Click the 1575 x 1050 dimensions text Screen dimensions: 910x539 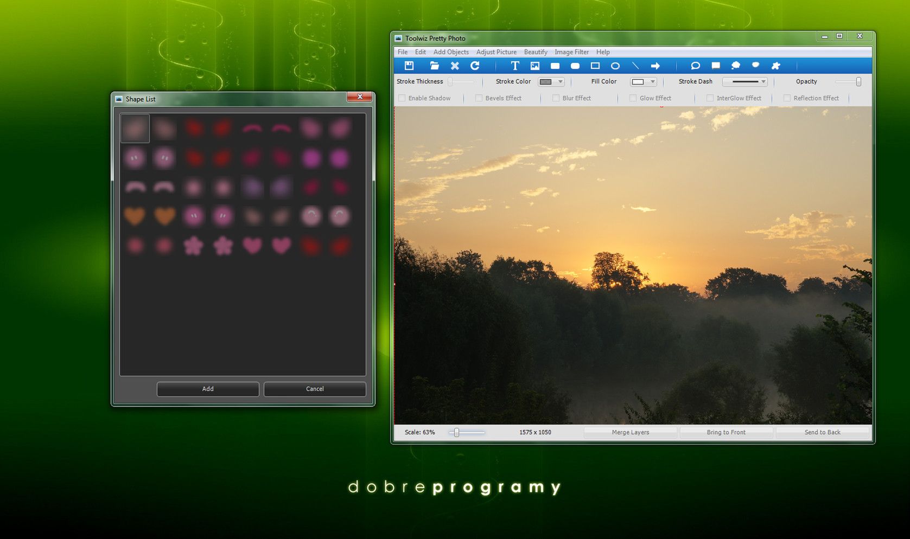535,432
